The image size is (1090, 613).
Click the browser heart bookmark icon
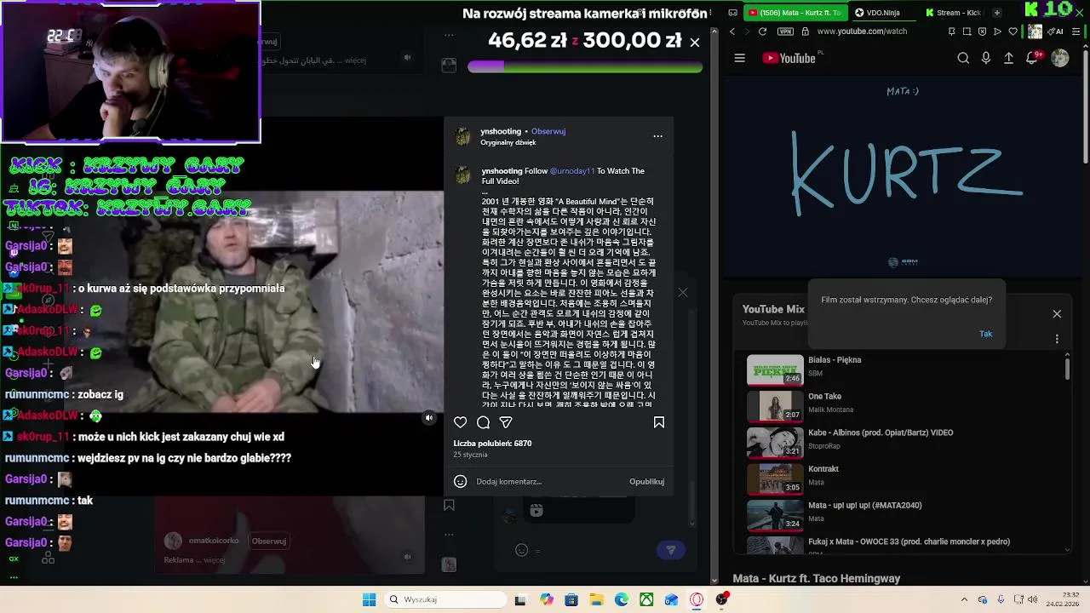point(1013,32)
